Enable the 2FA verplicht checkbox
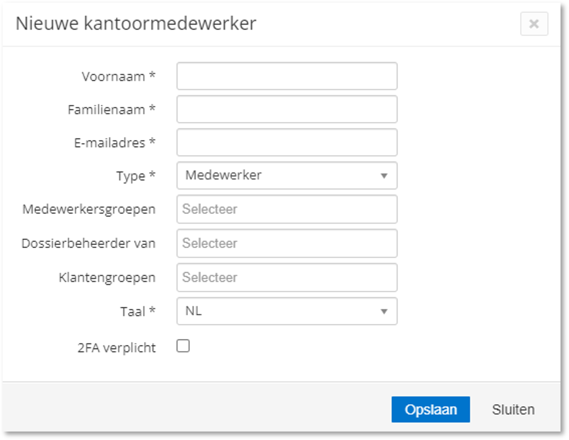Screen dimensions: 569x440 [183, 346]
